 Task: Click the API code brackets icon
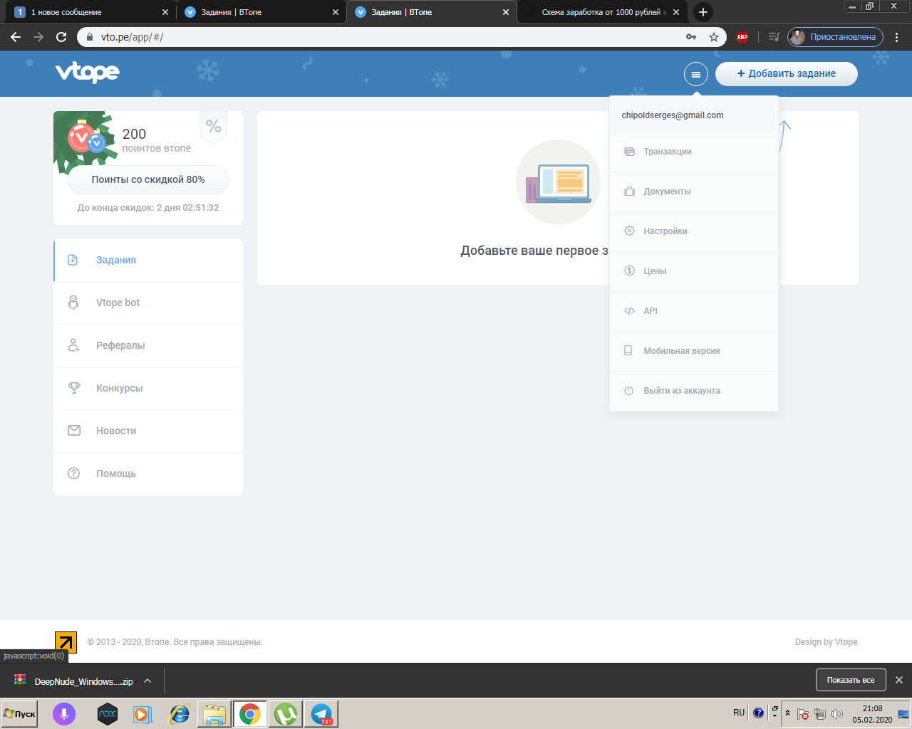[x=629, y=311]
